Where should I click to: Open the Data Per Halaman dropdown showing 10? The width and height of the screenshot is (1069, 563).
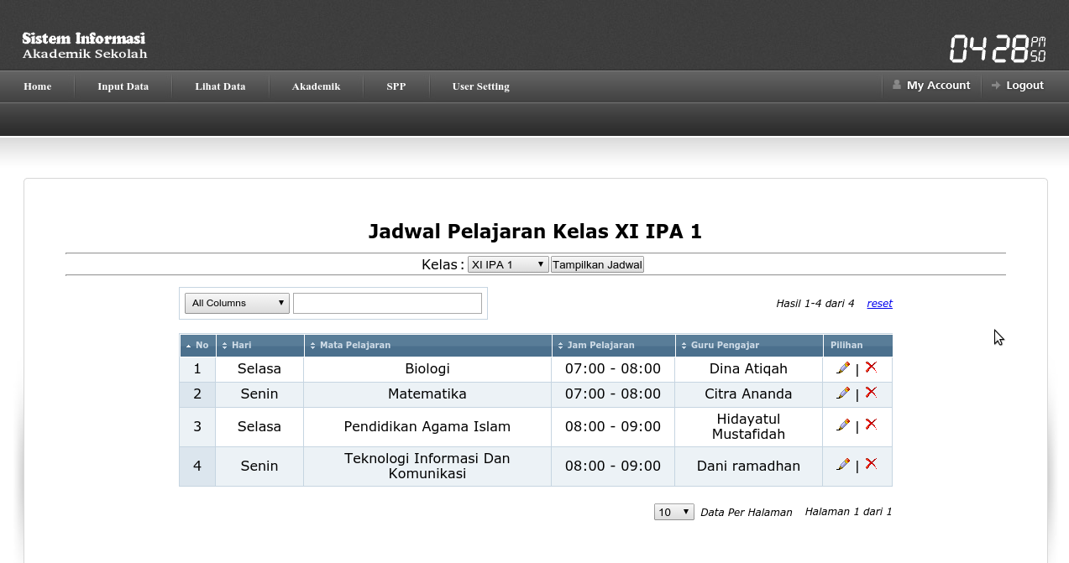(x=673, y=511)
